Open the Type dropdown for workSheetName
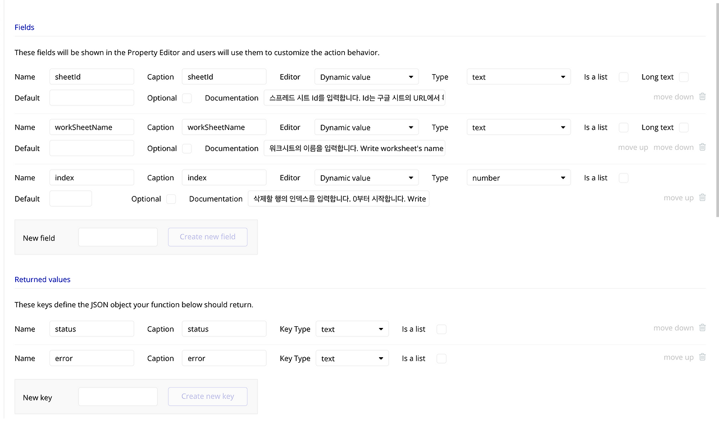Viewport: 719px width, 424px height. pos(518,127)
